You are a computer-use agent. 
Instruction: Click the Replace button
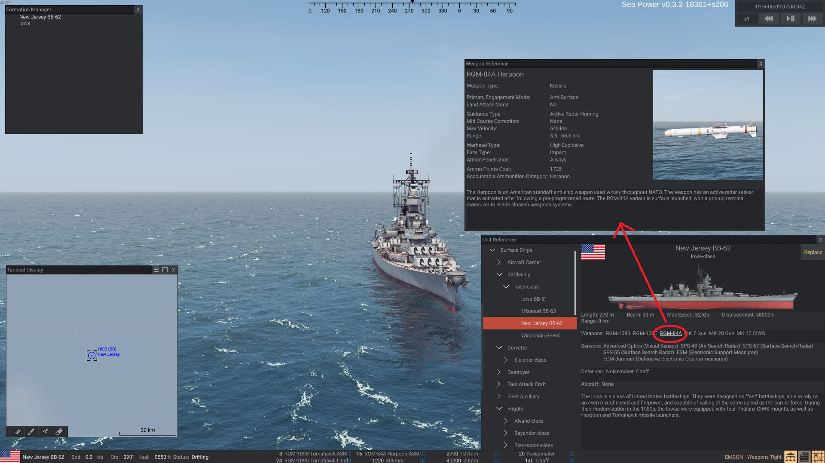pos(813,253)
